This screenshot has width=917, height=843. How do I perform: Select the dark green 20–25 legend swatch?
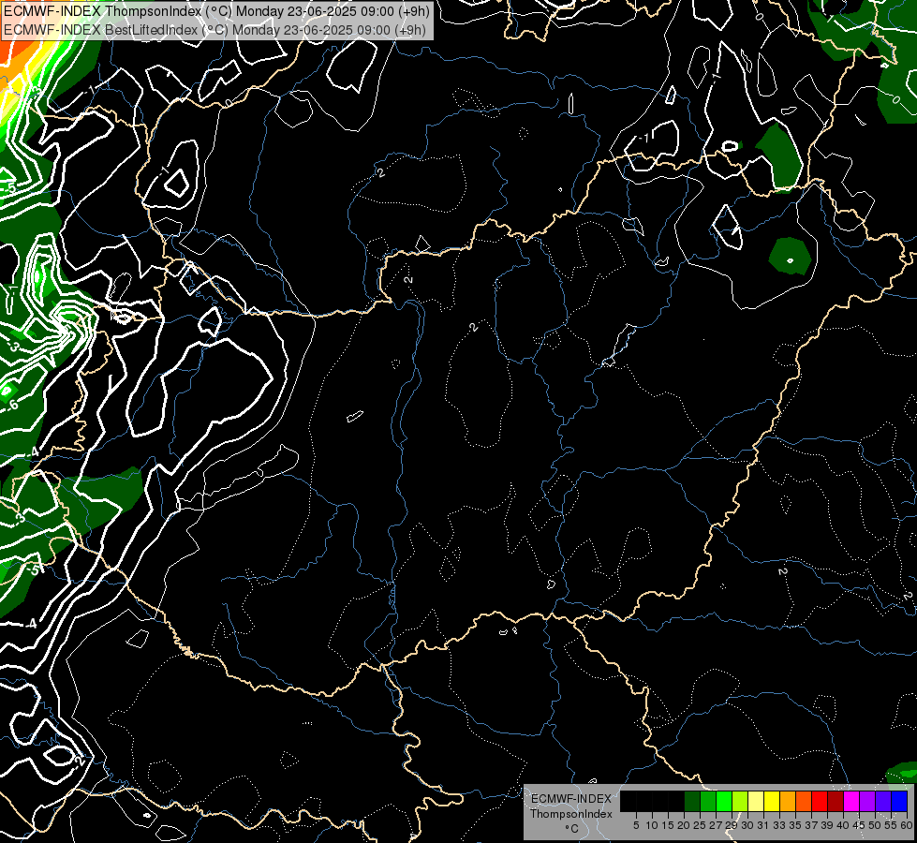(692, 801)
